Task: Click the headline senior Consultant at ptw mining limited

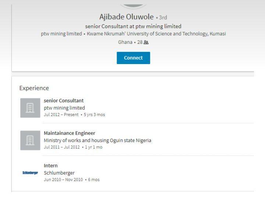Action: pos(133,26)
